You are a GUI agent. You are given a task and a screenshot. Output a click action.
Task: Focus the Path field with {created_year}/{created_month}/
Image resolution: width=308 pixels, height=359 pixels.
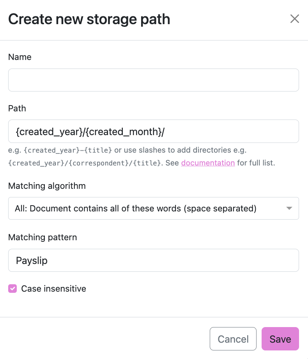point(153,132)
